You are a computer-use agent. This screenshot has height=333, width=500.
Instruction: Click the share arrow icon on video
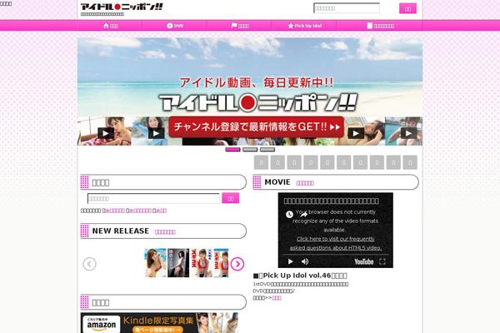click(x=303, y=214)
